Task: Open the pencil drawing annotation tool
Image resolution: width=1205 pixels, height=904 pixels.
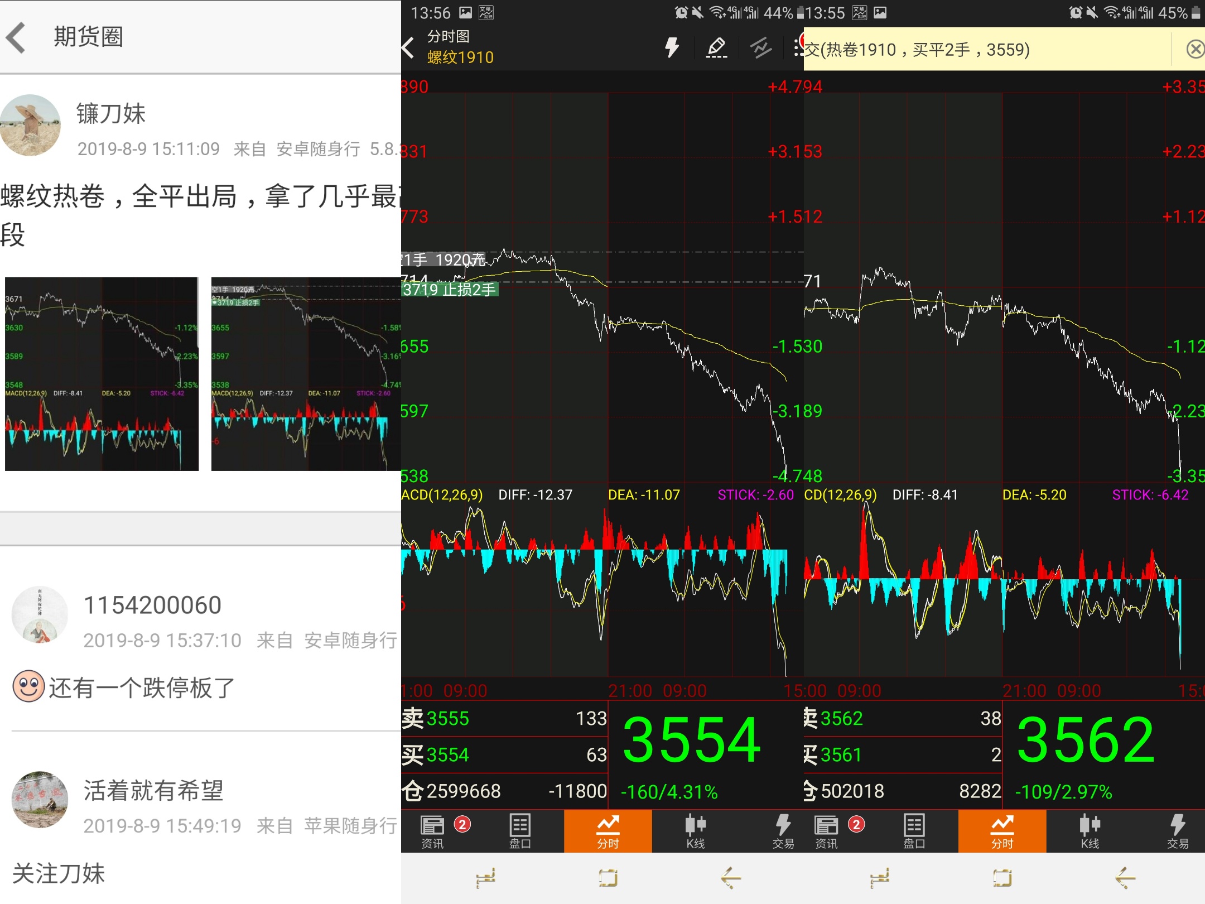Action: [x=717, y=48]
